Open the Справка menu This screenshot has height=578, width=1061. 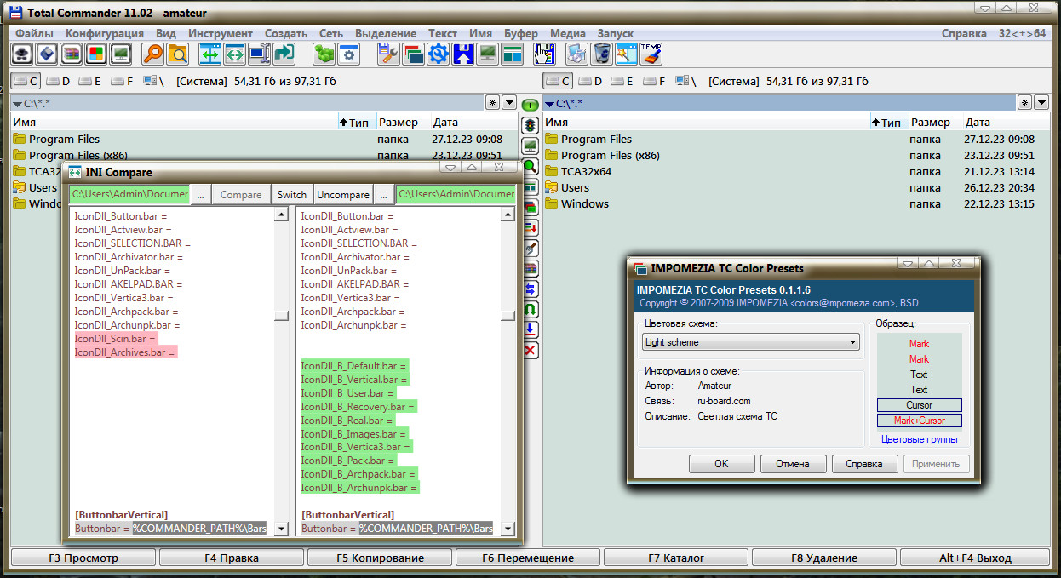(x=965, y=33)
